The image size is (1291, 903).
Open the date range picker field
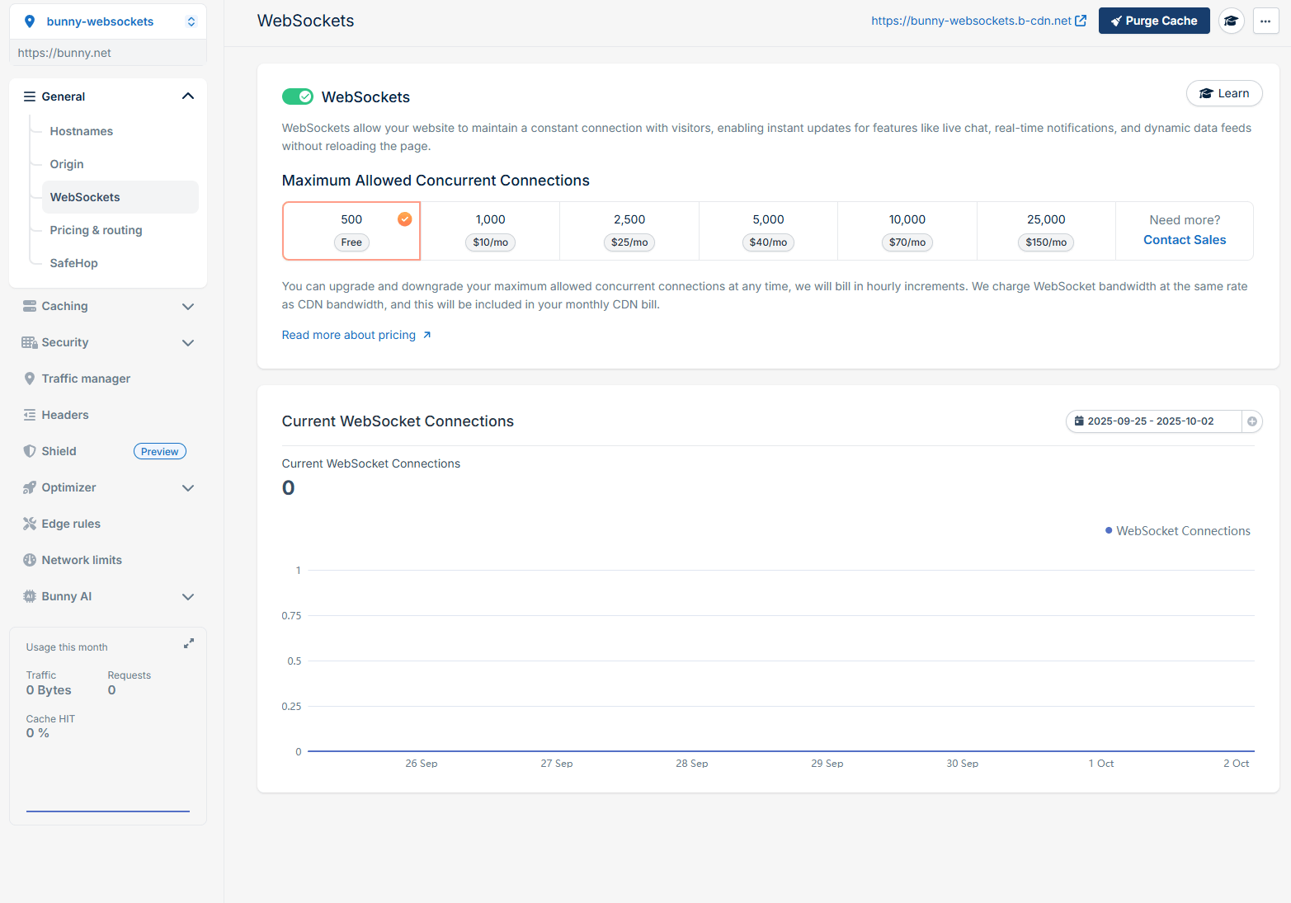coord(1152,421)
